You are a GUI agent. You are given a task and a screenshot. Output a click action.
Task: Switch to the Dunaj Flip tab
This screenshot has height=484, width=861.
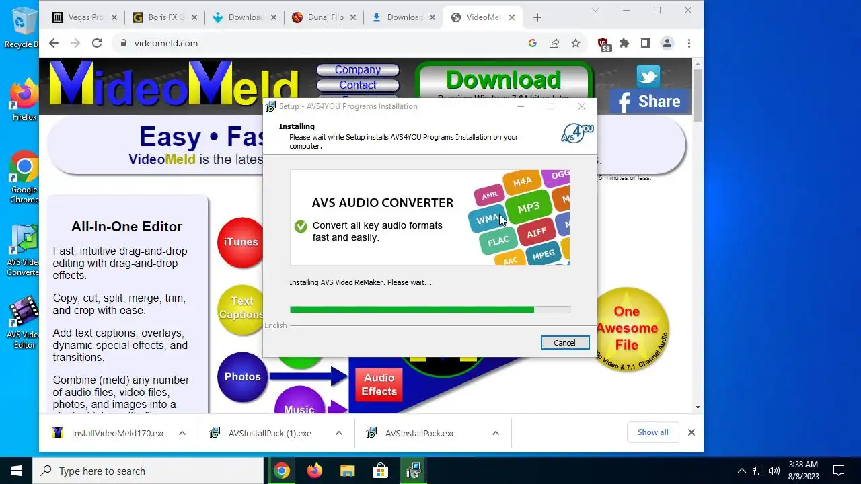(x=324, y=17)
